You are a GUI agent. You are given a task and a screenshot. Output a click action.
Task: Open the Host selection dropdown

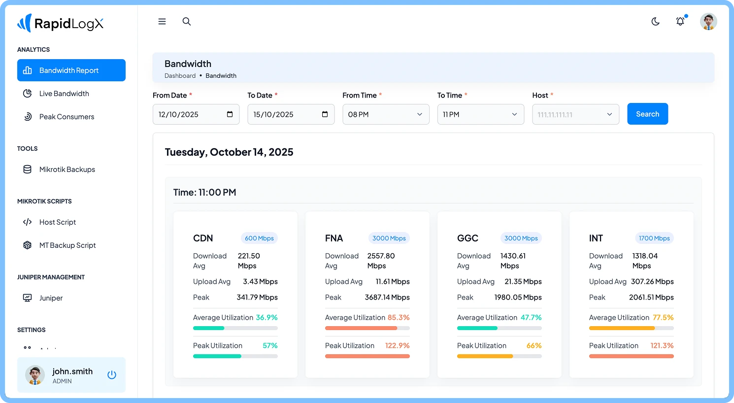575,114
